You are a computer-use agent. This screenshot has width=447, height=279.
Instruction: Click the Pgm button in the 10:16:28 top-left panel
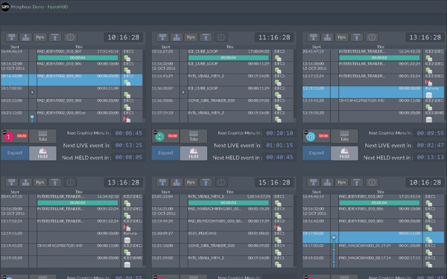coord(40,37)
